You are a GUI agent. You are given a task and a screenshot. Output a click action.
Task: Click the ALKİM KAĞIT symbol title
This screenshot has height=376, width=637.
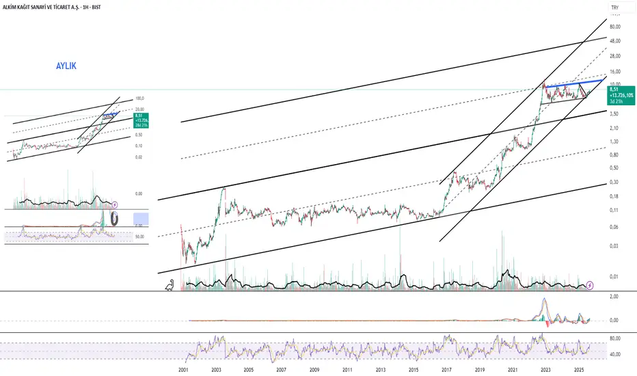[x=51, y=7]
